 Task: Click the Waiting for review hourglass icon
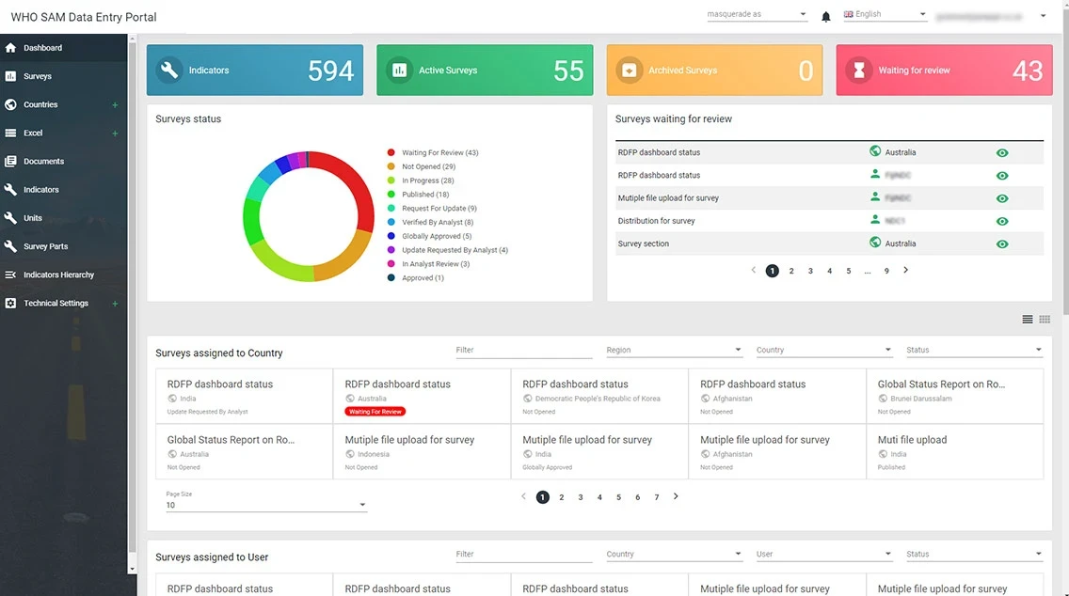(x=859, y=71)
